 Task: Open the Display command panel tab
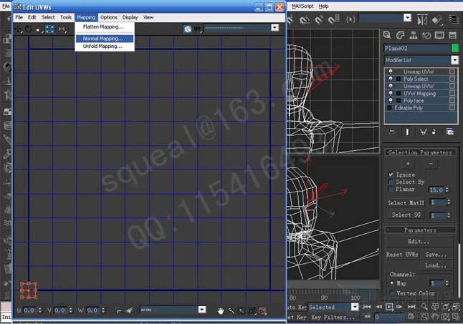coord(440,35)
